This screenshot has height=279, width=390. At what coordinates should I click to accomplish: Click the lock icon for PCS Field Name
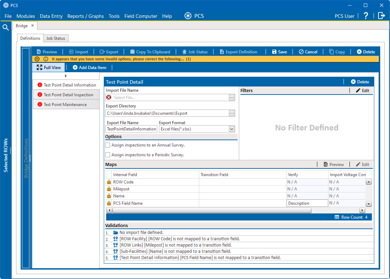click(109, 203)
